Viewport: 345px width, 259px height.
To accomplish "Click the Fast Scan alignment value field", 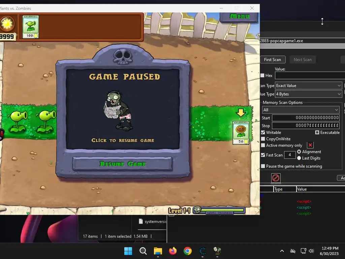I will 289,155.
